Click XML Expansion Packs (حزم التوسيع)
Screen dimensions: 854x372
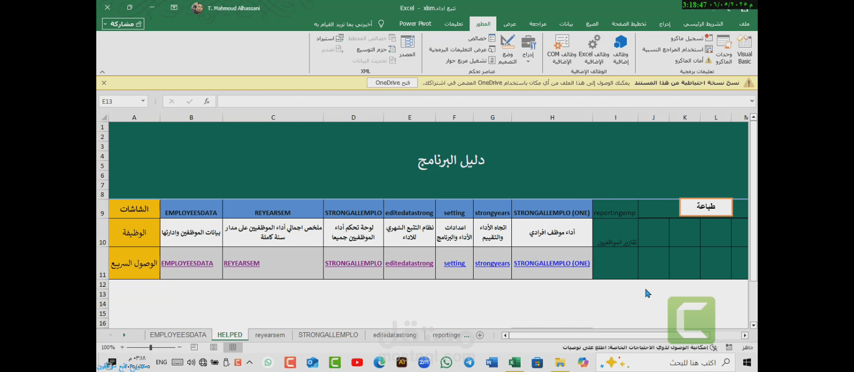[x=376, y=50]
